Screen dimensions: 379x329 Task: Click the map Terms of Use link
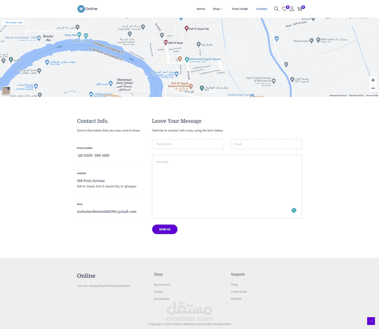coord(372,95)
